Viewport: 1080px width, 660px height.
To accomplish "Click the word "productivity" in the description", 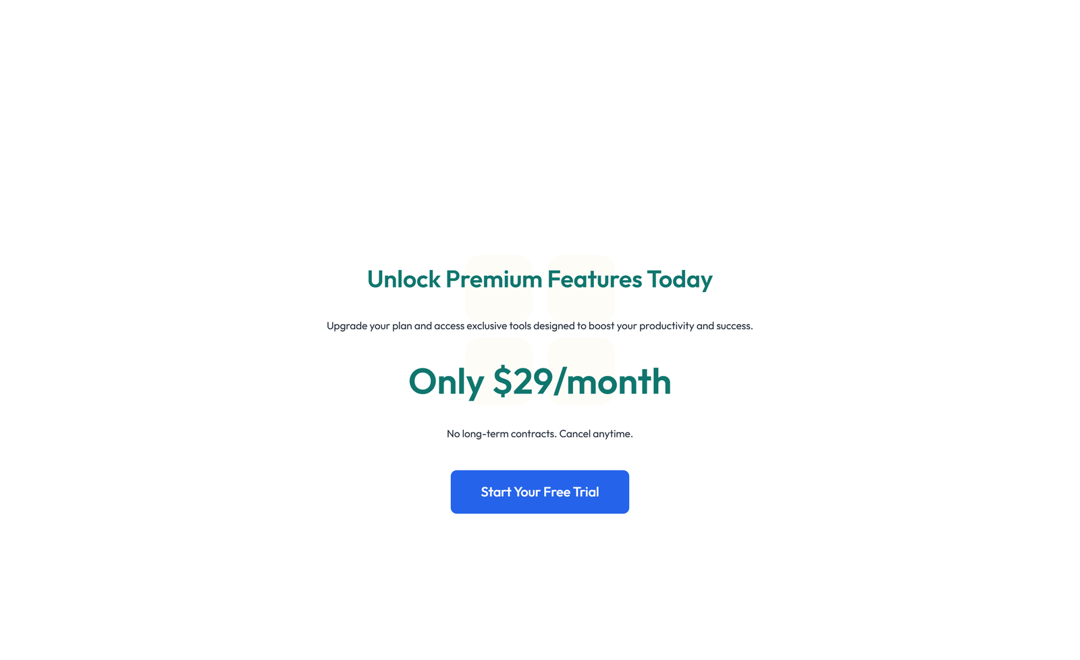I will coord(666,326).
